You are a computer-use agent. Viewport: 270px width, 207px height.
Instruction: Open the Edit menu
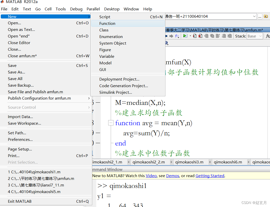point(15,9)
